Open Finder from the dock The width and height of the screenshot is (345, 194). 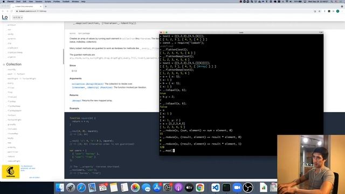[x=60, y=188]
